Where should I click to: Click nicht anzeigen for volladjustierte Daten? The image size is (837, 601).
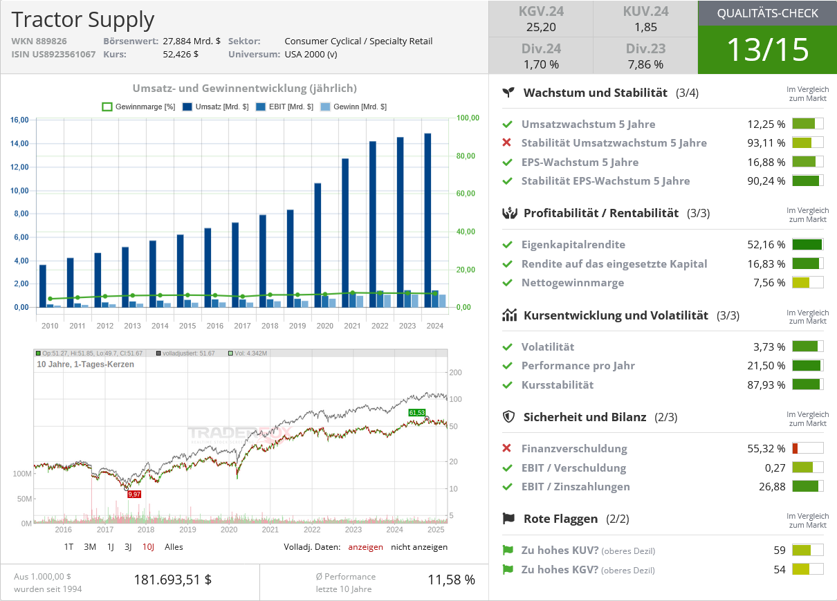[419, 547]
